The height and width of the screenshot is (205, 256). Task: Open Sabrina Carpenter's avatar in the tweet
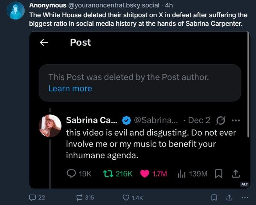[x=50, y=126]
